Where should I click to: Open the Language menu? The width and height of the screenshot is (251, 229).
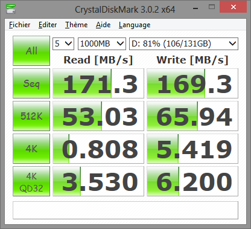click(135, 25)
